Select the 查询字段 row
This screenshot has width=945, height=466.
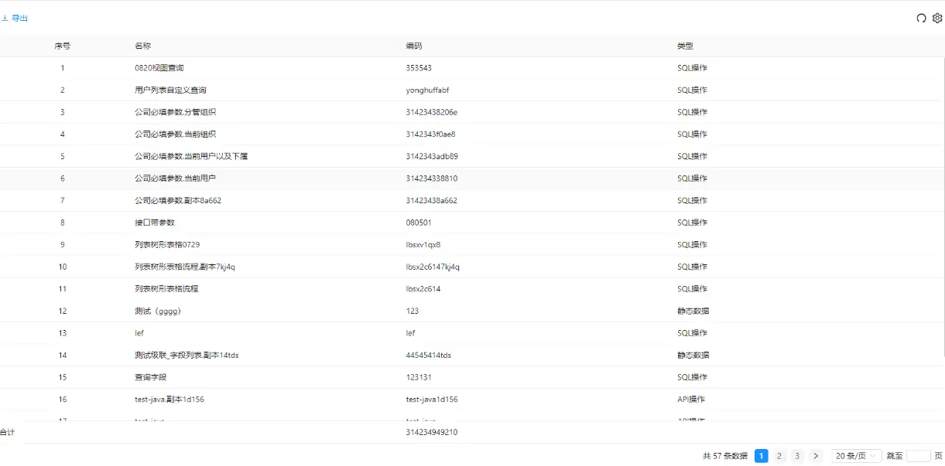tap(151, 377)
